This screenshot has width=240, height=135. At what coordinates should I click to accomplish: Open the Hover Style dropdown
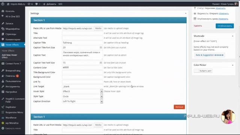[82, 91]
